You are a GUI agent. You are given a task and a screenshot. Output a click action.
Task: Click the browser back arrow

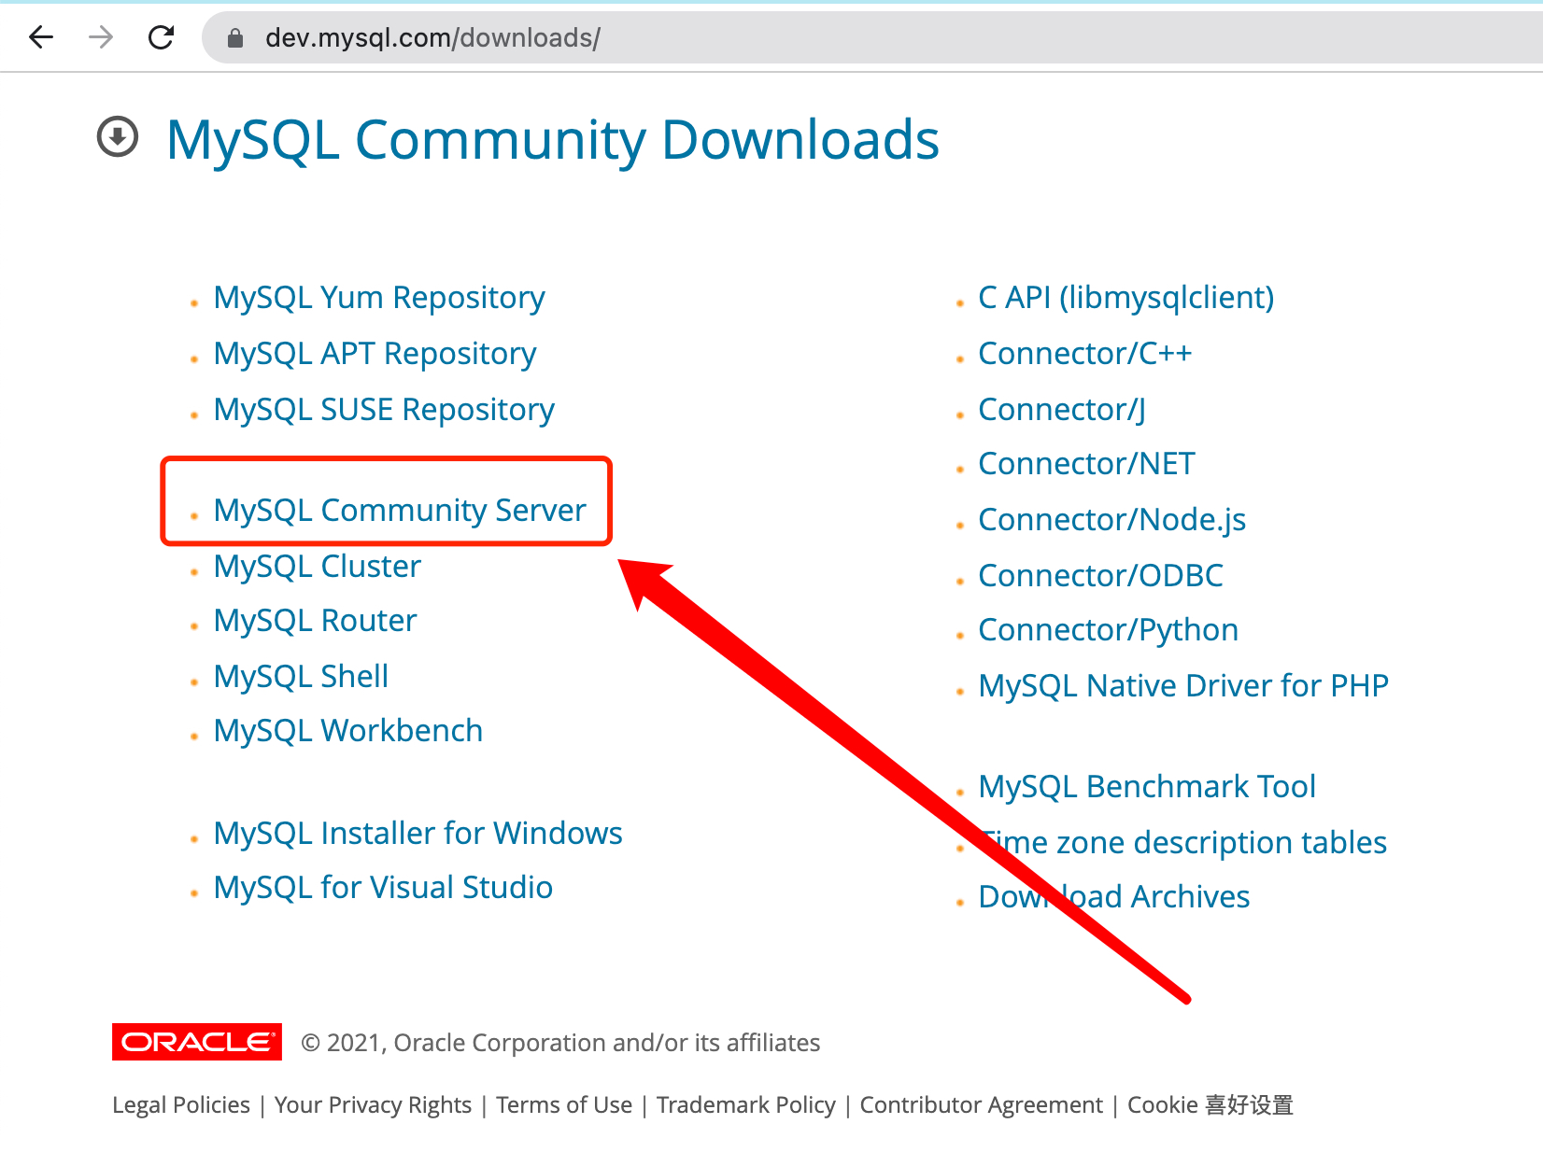pos(41,37)
